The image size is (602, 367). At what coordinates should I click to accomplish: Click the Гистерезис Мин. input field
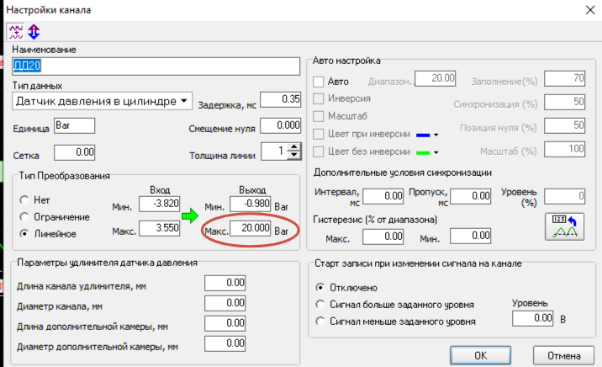click(470, 236)
